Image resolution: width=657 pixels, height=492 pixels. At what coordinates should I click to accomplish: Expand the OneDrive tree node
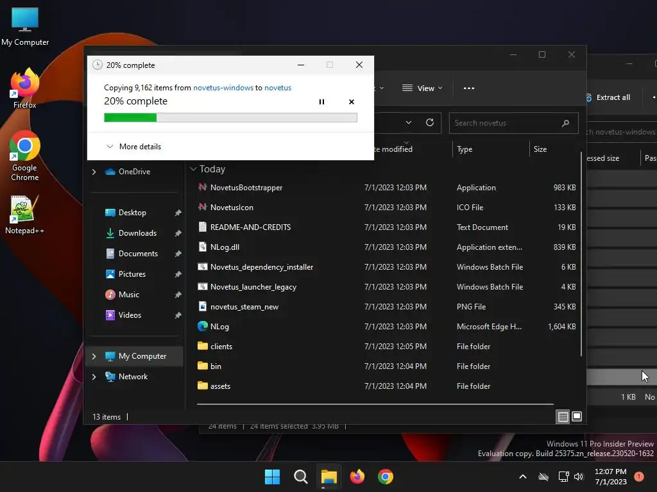(94, 172)
